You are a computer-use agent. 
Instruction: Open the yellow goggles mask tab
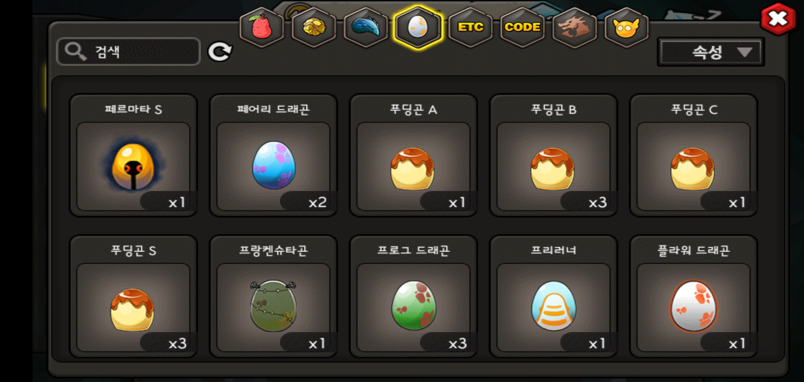pos(627,28)
